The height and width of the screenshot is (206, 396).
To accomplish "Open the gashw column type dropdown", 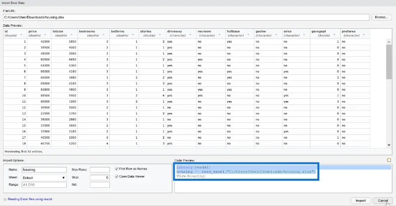I will pyautogui.click(x=276, y=35).
